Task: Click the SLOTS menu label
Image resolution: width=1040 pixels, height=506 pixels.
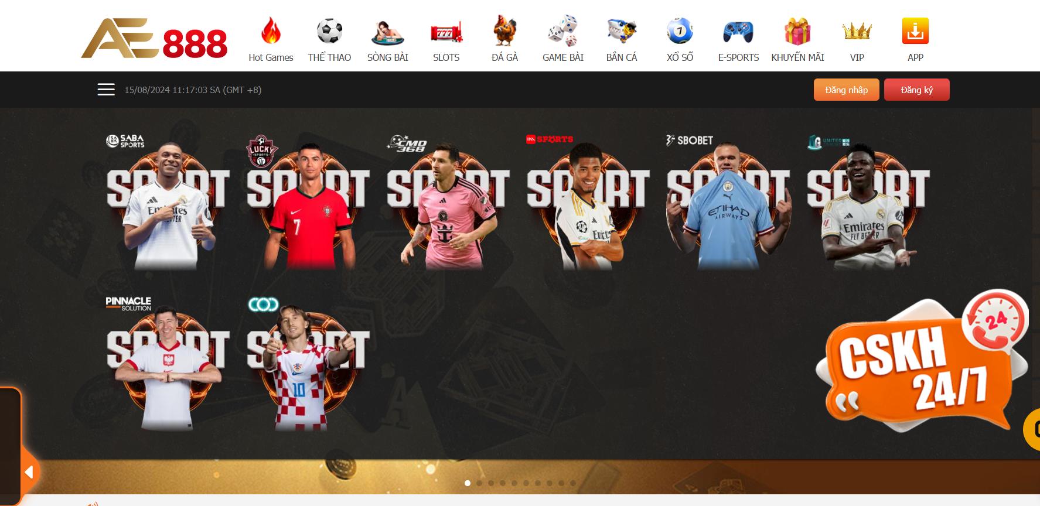Action: coord(446,57)
